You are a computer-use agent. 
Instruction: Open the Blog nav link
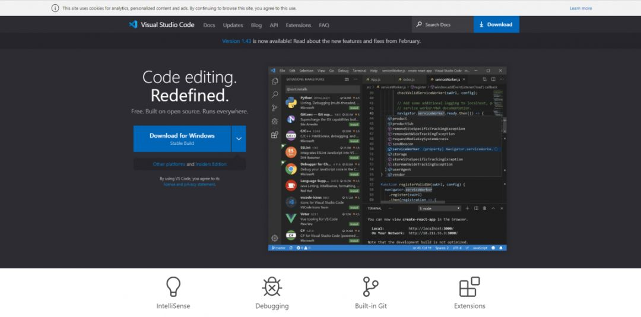coord(256,26)
